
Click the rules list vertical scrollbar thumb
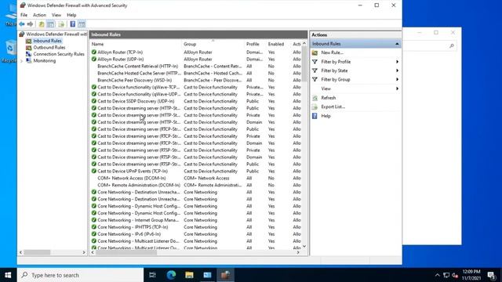[x=304, y=64]
